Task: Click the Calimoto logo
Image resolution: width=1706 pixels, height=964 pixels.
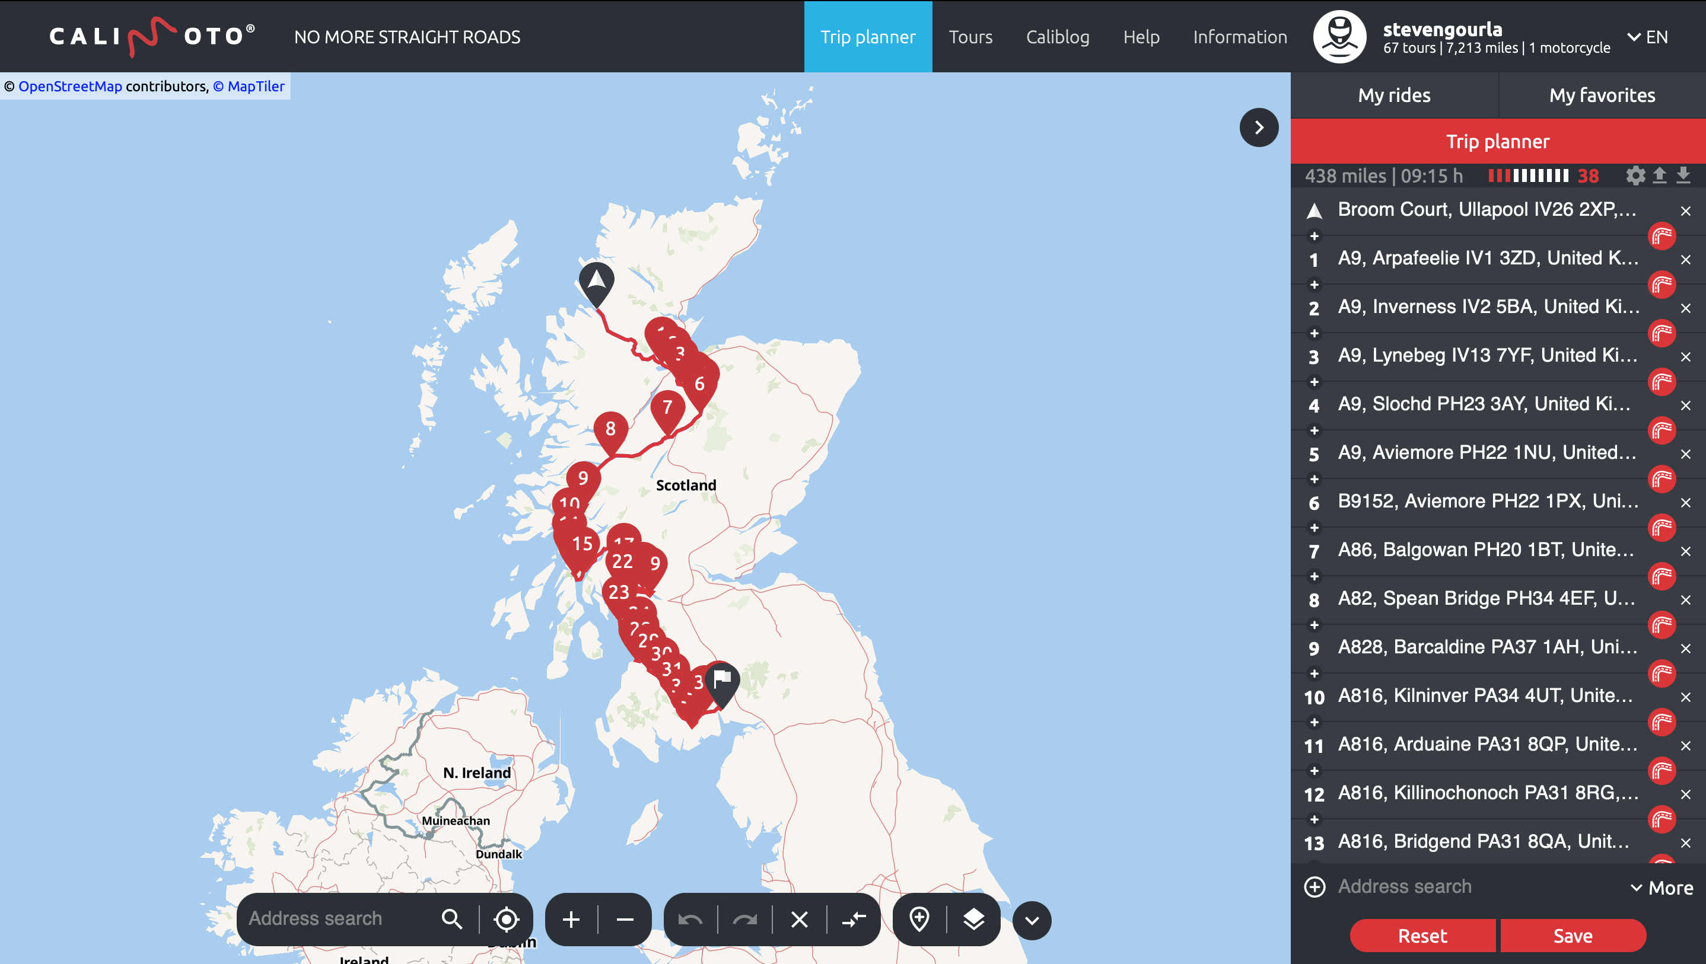Action: point(152,36)
